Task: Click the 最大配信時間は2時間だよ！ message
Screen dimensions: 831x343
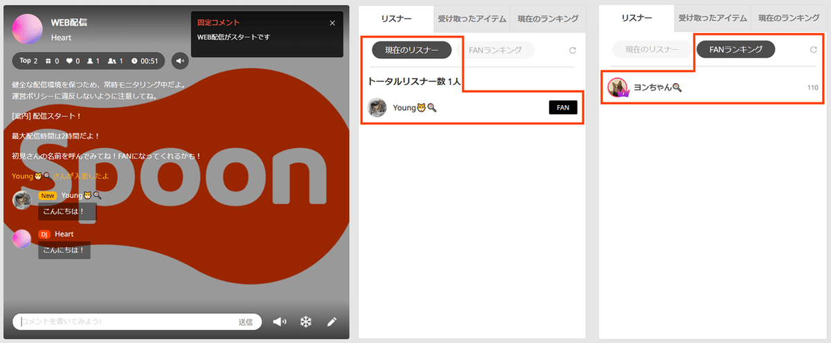Action: (56, 136)
